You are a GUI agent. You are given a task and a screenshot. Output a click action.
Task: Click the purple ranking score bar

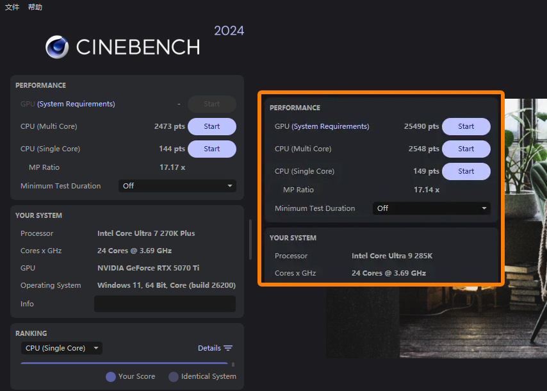124,363
